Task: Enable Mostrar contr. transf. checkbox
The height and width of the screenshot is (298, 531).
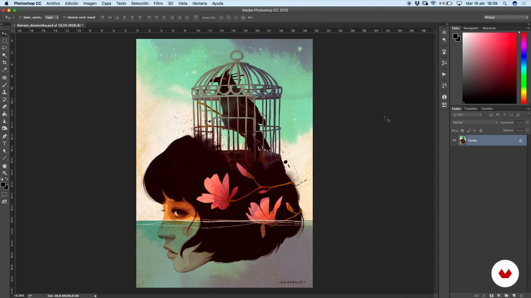Action: (64, 18)
